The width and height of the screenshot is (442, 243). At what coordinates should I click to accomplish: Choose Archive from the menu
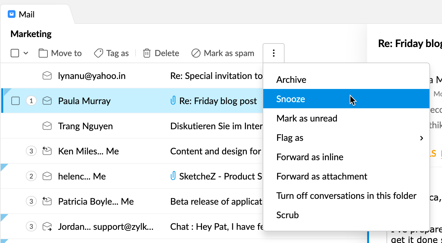[346, 80]
